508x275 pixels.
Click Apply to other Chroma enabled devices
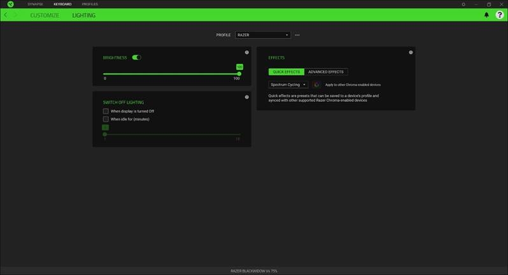coord(353,85)
